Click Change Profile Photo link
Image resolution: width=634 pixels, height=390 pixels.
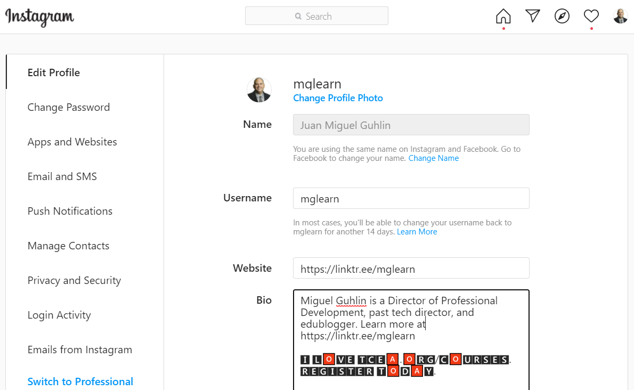tap(338, 98)
